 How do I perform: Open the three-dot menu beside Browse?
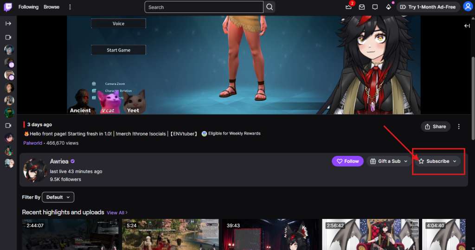(x=70, y=7)
